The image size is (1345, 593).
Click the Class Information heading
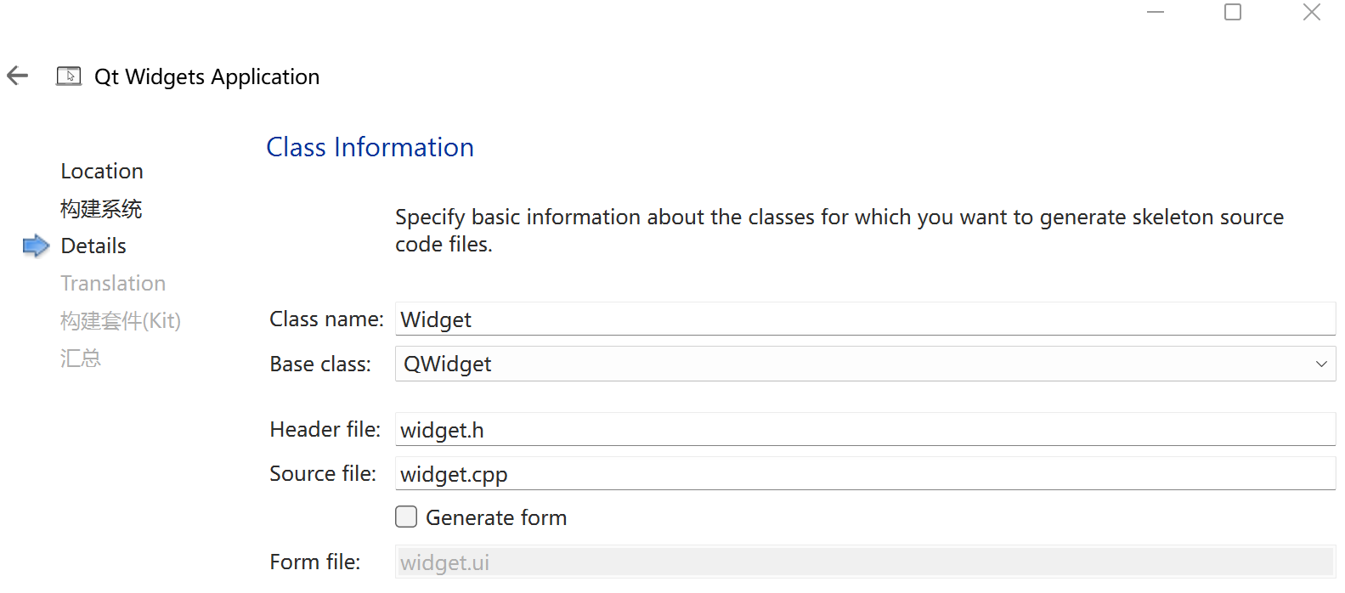[370, 147]
